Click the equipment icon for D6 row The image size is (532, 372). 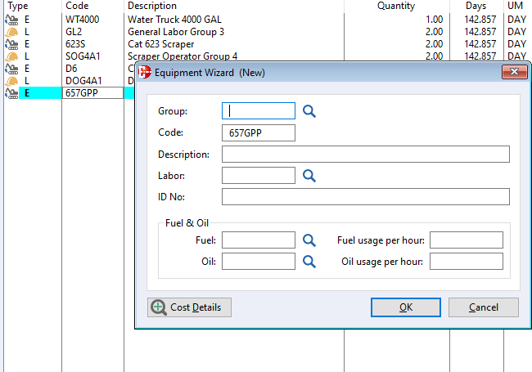[x=12, y=69]
